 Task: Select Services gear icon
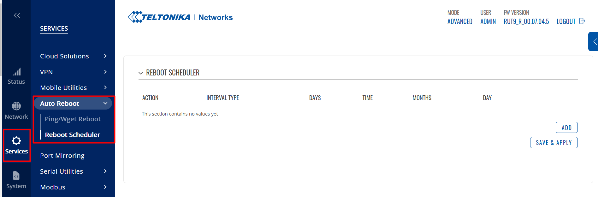coord(16,141)
